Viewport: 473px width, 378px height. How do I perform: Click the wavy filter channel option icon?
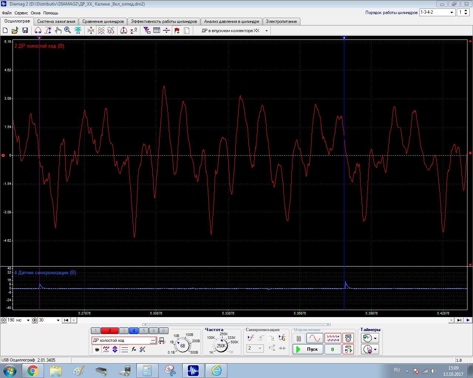(x=106, y=349)
